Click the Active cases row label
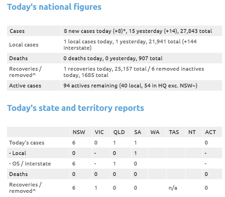Viewport: 225px width, 197px height. tap(25, 86)
